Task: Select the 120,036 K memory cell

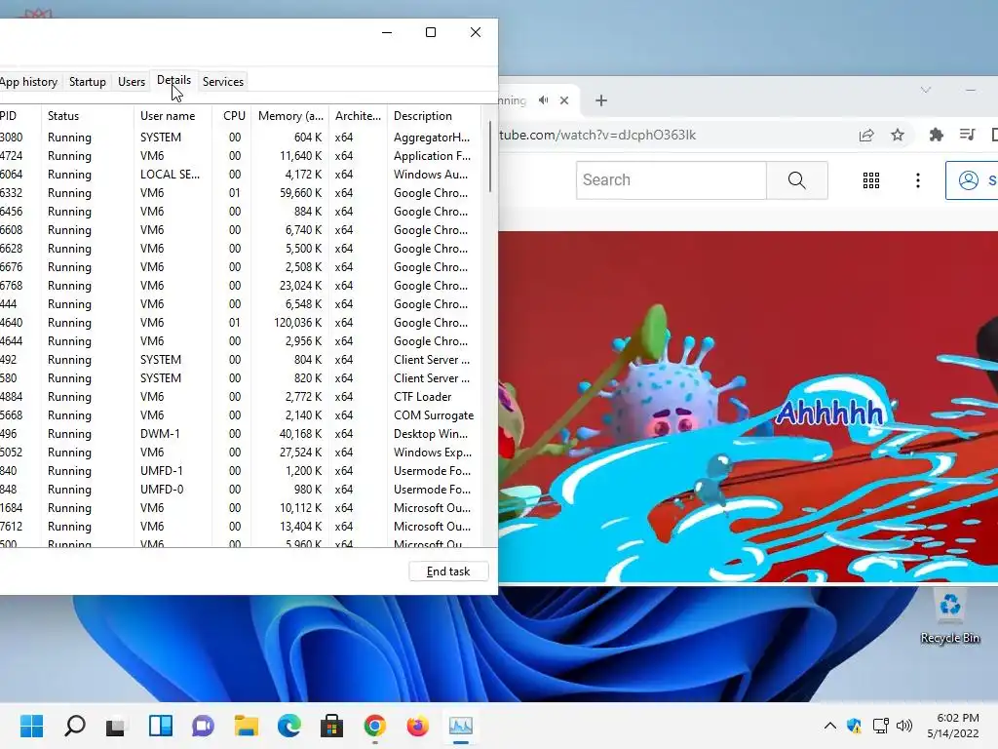Action: [297, 322]
